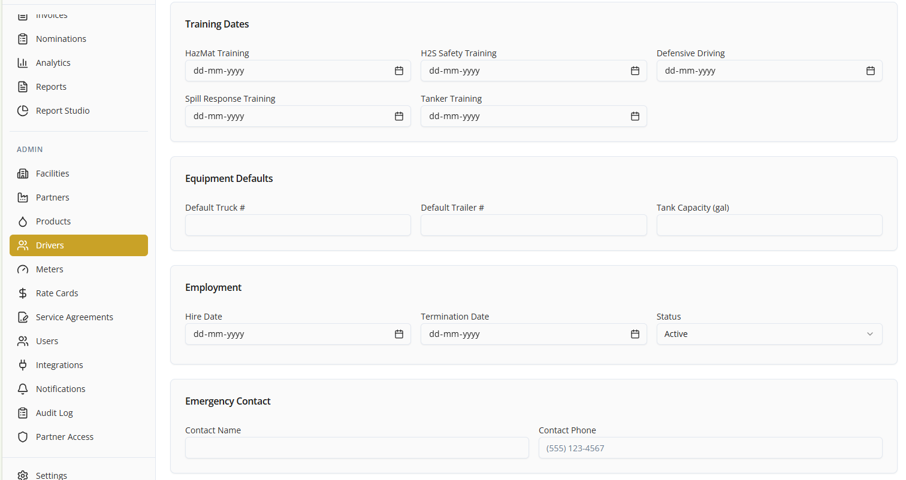Open calendar picker for Defensive Driving

(x=871, y=71)
